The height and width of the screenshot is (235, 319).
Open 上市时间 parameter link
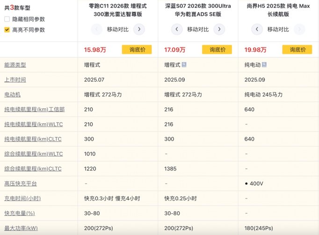(x=14, y=80)
